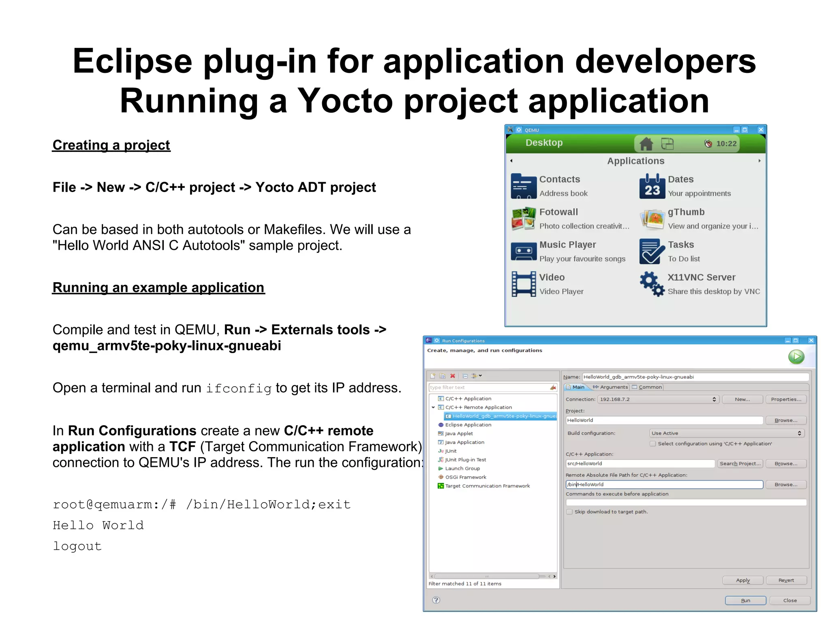Screen dimensions: 830x622
Task: Click the green Run arrow icon
Action: point(796,357)
